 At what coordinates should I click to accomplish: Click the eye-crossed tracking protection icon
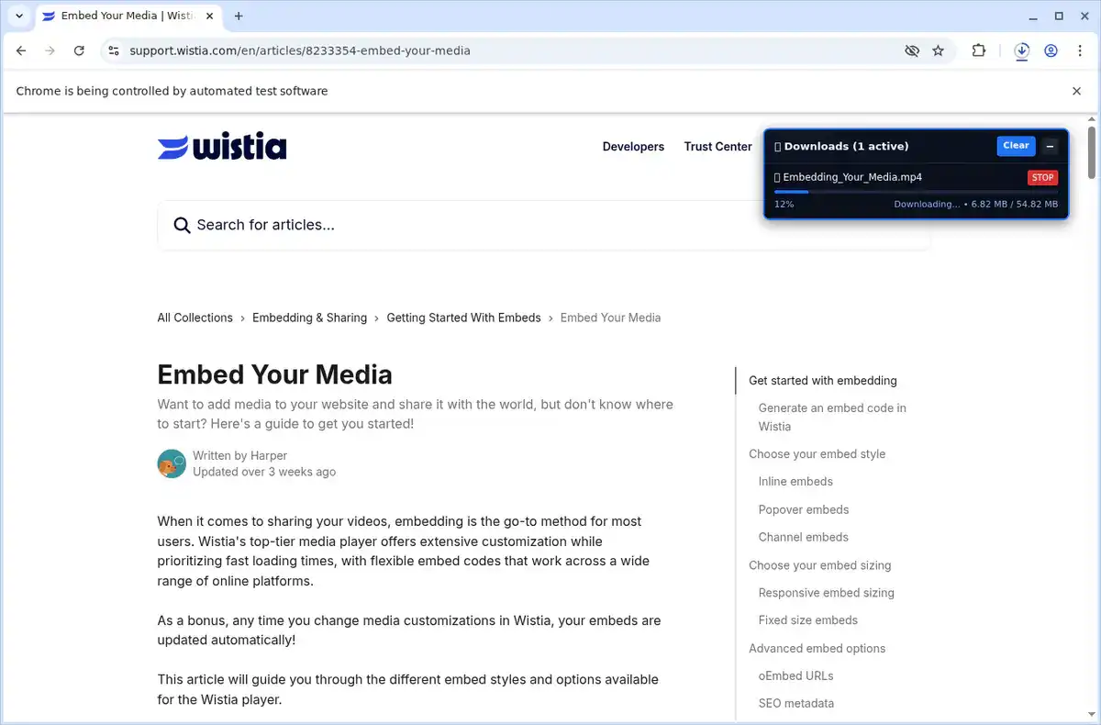(x=911, y=50)
